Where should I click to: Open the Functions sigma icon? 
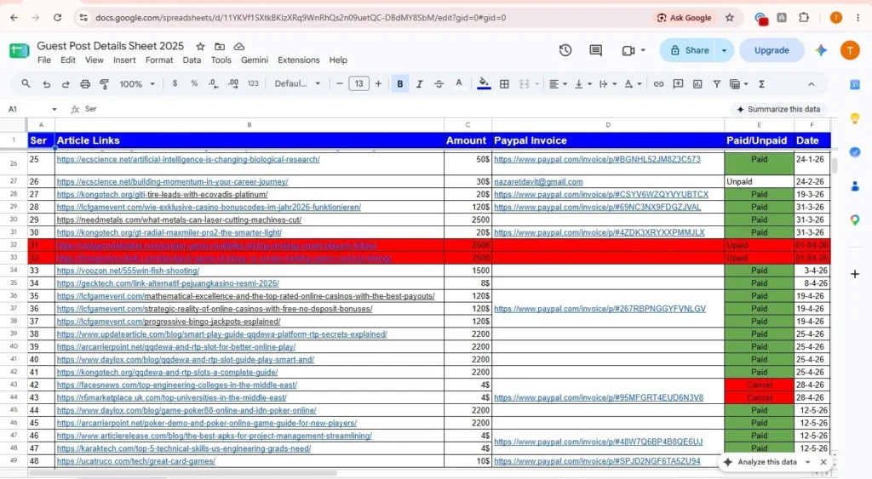762,84
